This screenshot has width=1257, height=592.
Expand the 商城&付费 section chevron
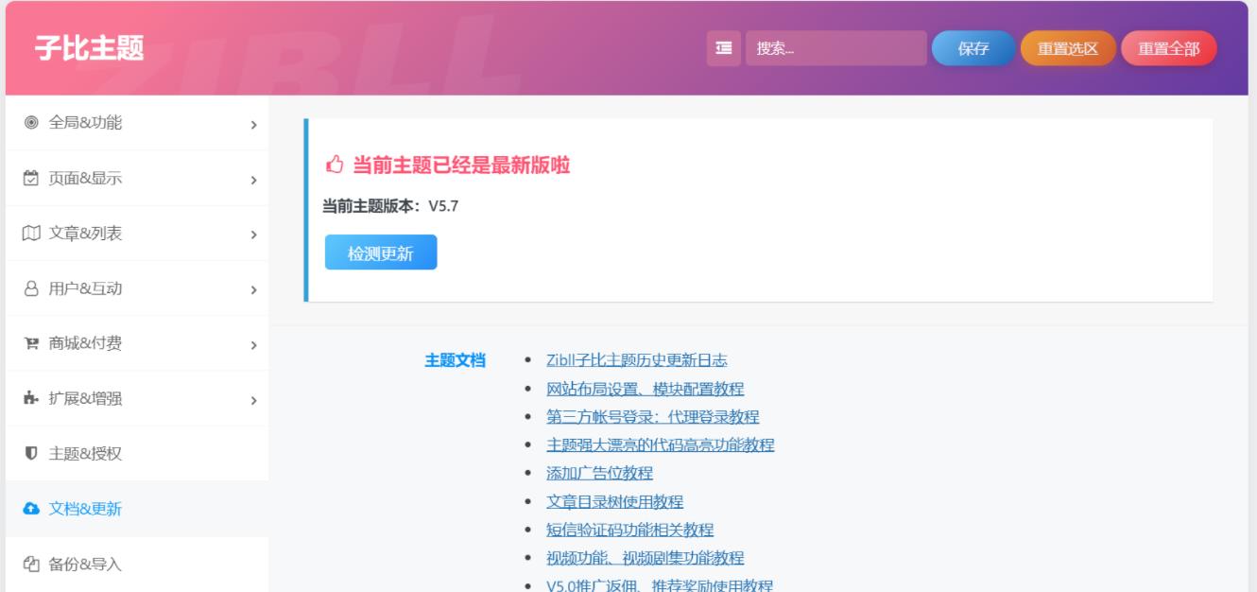click(x=253, y=343)
